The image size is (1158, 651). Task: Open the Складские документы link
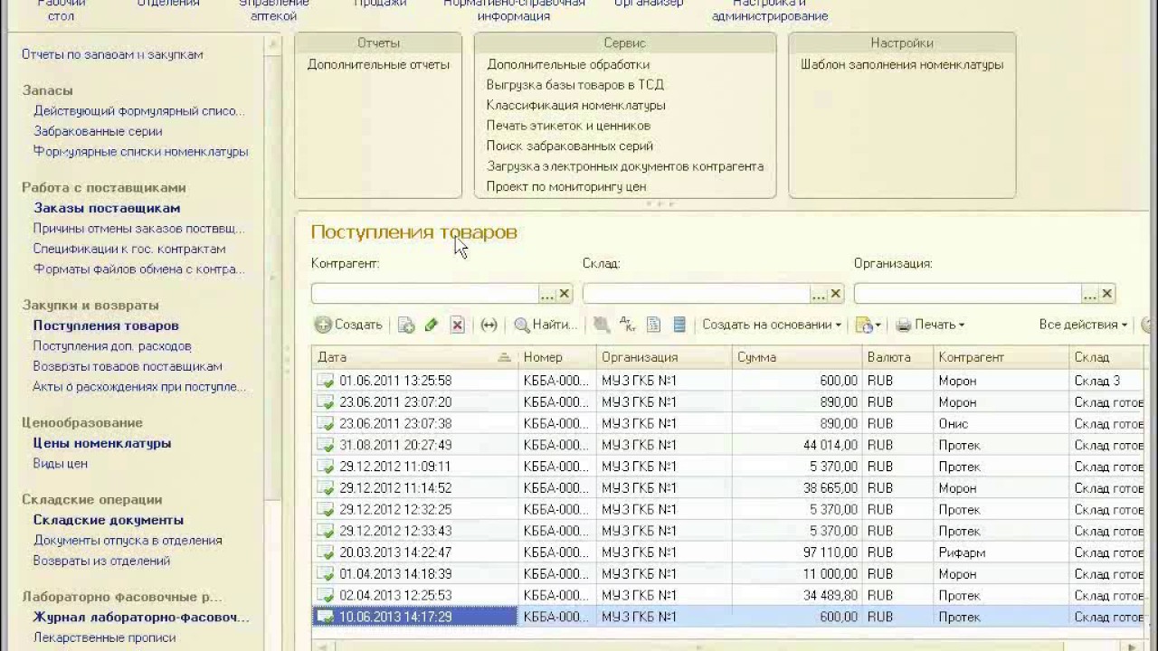point(109,520)
